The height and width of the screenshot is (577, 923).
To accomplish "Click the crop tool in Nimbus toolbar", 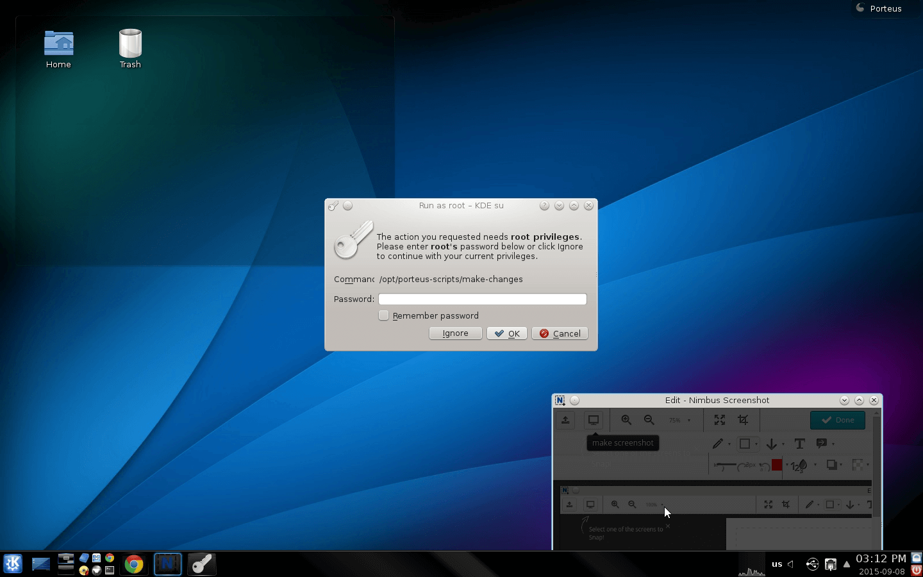I will [743, 420].
